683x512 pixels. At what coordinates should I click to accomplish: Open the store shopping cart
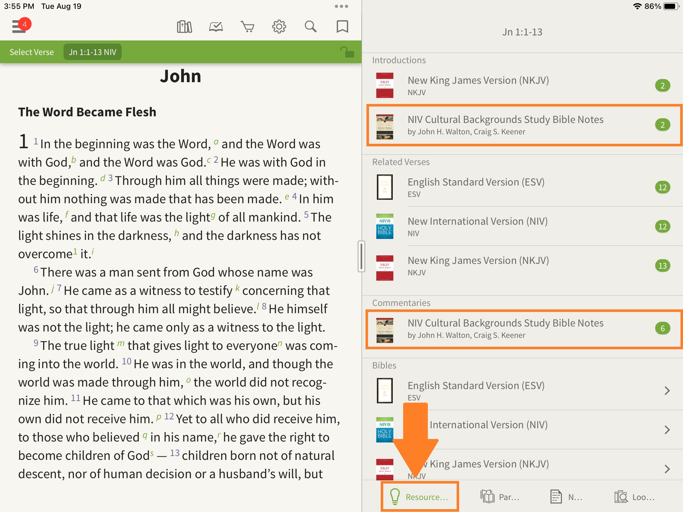click(248, 27)
